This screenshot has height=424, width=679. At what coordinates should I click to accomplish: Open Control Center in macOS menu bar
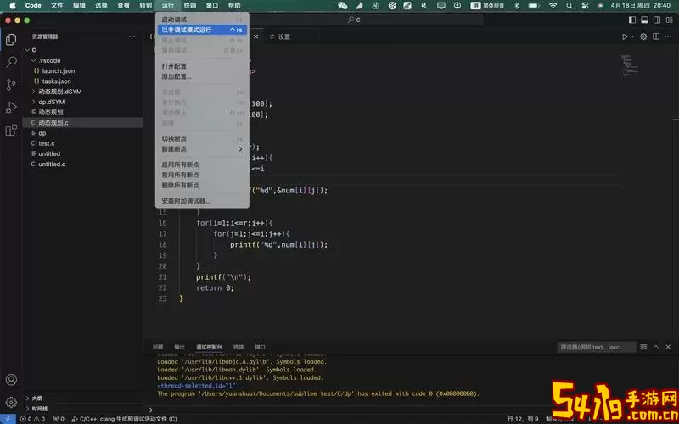click(x=586, y=6)
